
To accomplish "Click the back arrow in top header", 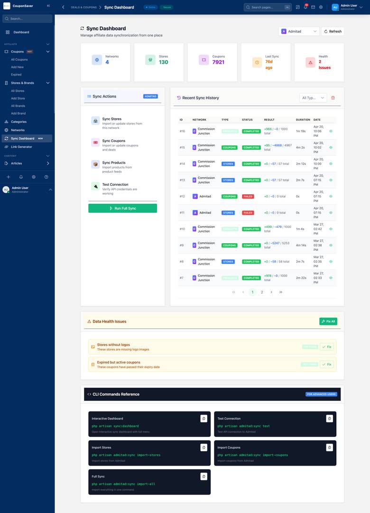I will click(63, 7).
